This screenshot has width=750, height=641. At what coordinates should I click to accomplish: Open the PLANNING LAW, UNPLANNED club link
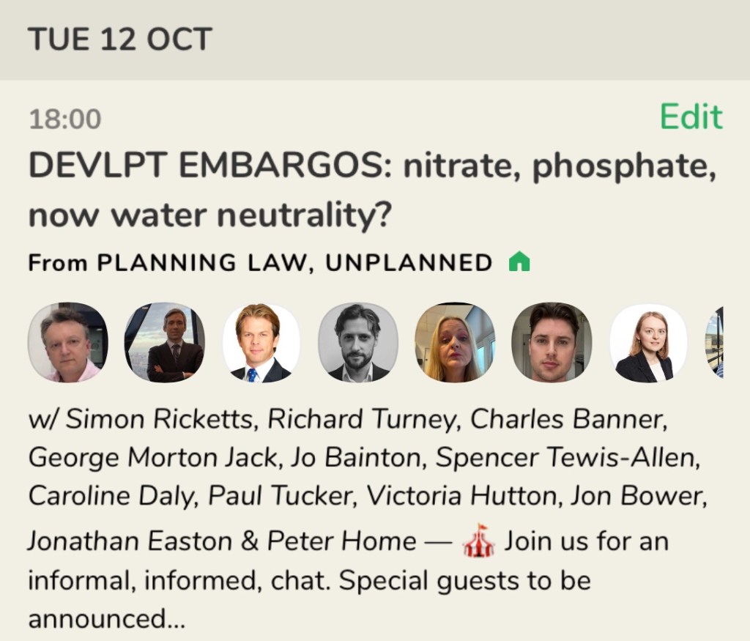(294, 262)
